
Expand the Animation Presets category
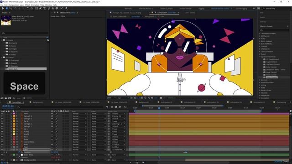(260, 33)
